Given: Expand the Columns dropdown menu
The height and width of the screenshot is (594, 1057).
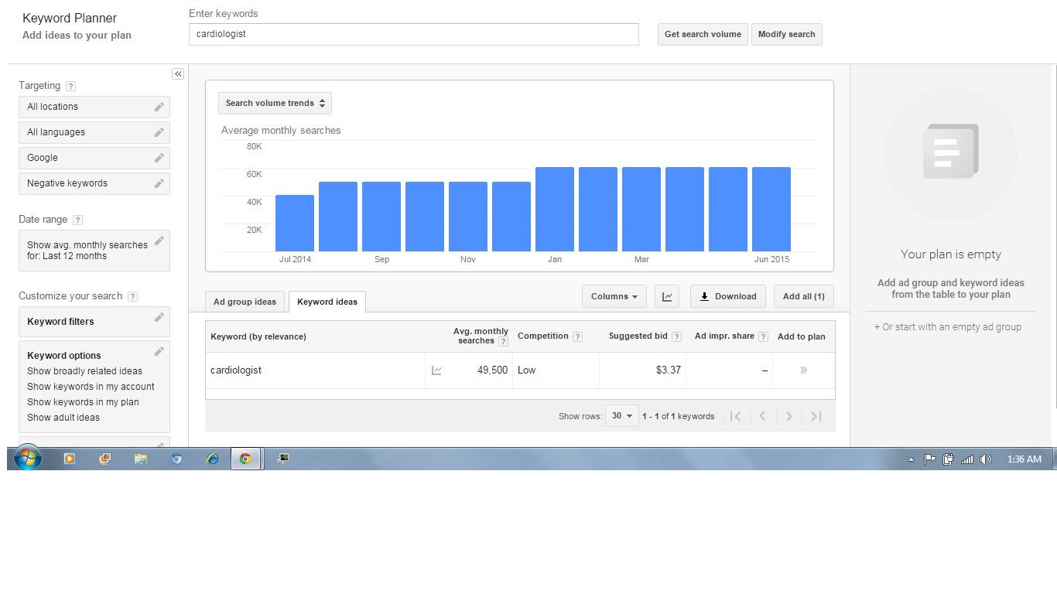Looking at the screenshot, I should (614, 296).
